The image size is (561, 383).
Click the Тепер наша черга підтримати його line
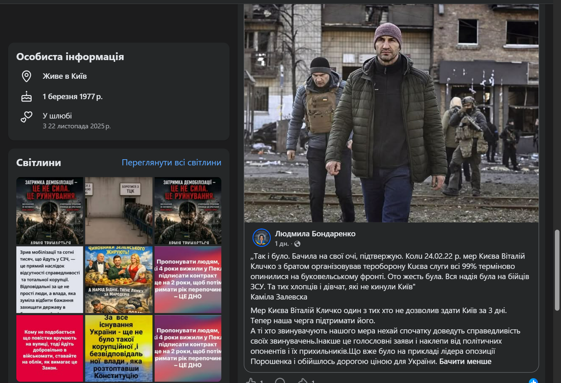(x=313, y=321)
